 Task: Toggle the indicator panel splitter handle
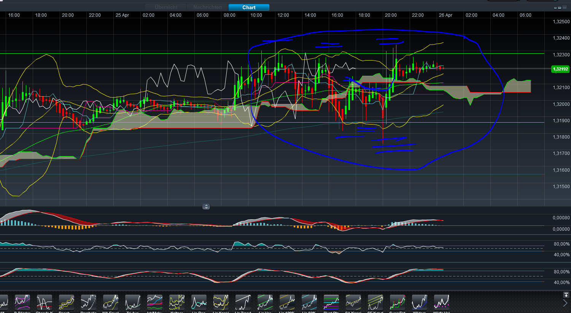[206, 207]
